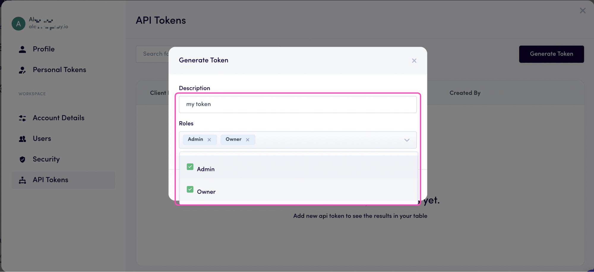Screen dimensions: 594x272
Task: Remove the Owner chip with its X
Action: [248, 139]
